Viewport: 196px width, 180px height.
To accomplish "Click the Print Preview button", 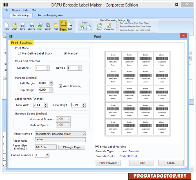I will click(x=108, y=163).
